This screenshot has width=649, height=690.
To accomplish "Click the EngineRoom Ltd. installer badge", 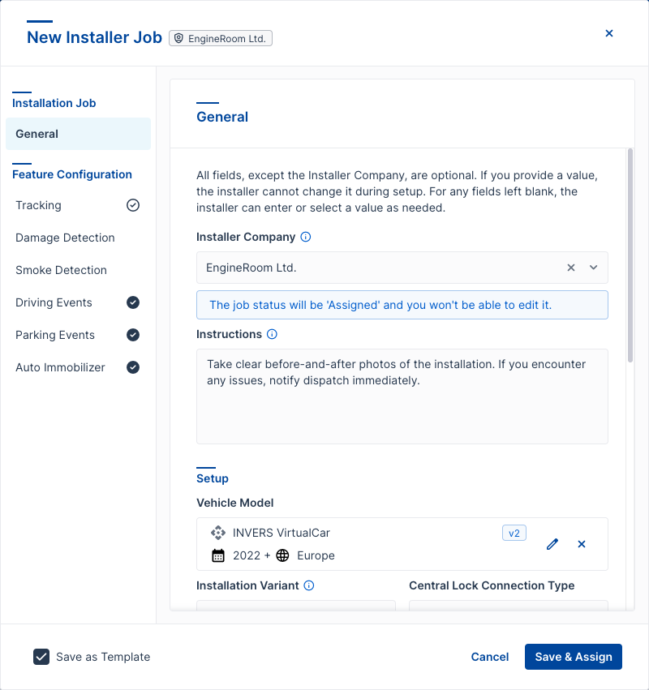I will [x=220, y=37].
